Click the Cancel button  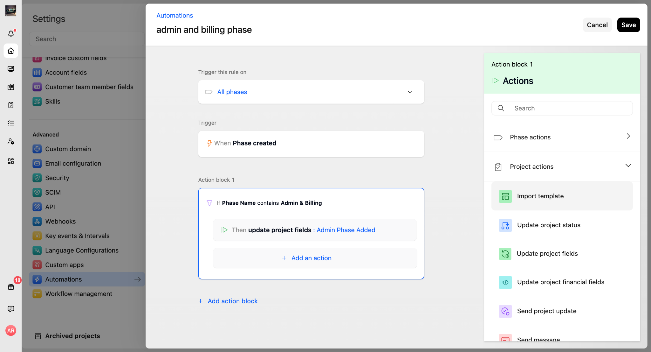pyautogui.click(x=597, y=25)
